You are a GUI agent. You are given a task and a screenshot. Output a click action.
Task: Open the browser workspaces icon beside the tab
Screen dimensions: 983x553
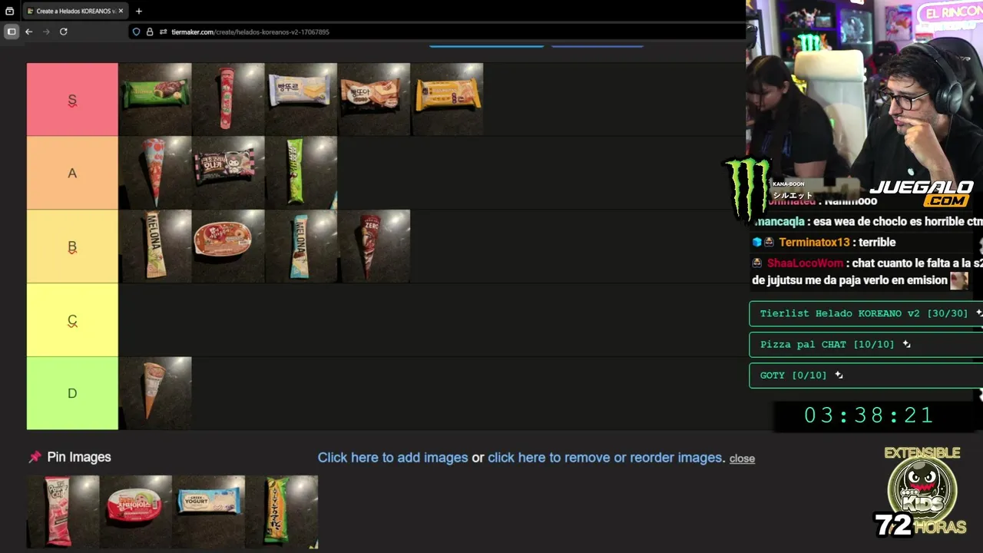pos(10,11)
